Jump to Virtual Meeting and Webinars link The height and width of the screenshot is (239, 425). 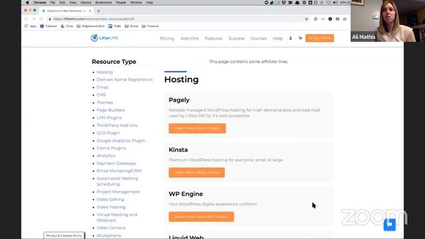tap(117, 217)
